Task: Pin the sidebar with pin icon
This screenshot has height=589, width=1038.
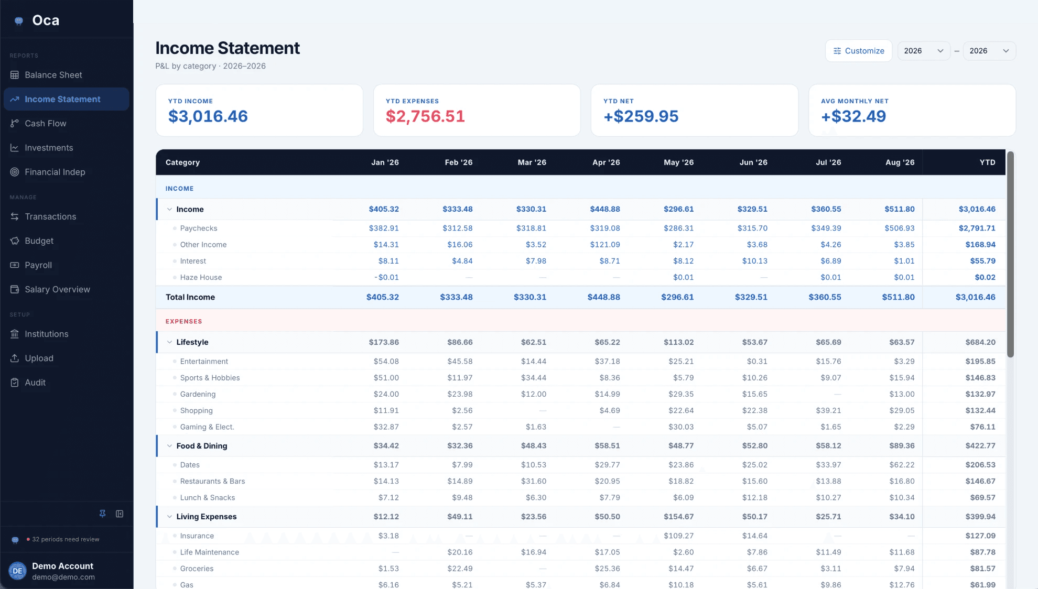Action: 103,514
